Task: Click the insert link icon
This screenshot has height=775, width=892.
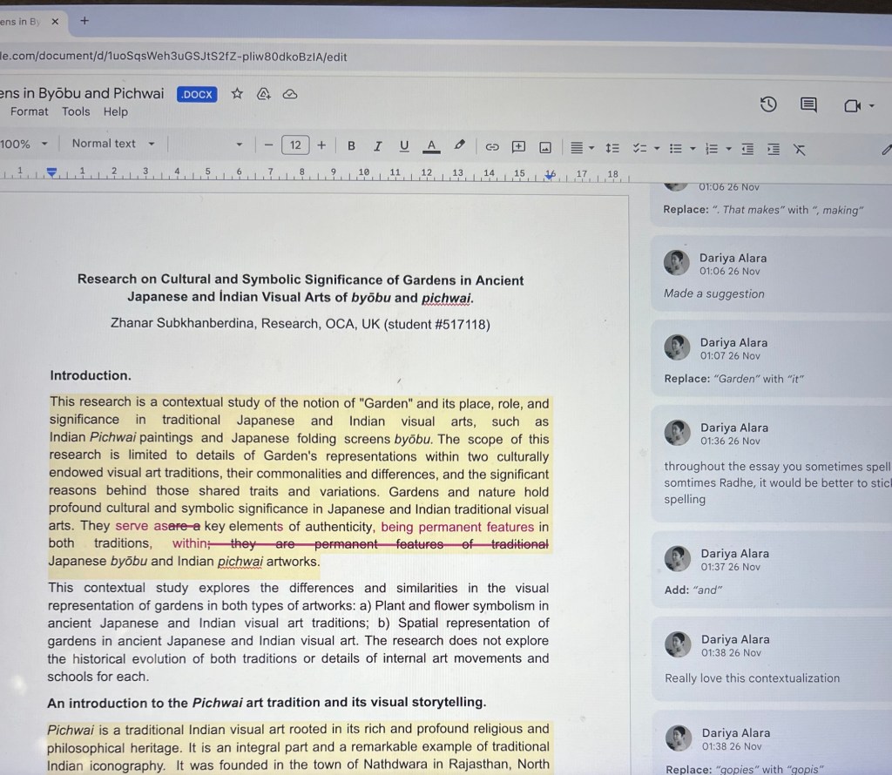Action: click(x=491, y=146)
